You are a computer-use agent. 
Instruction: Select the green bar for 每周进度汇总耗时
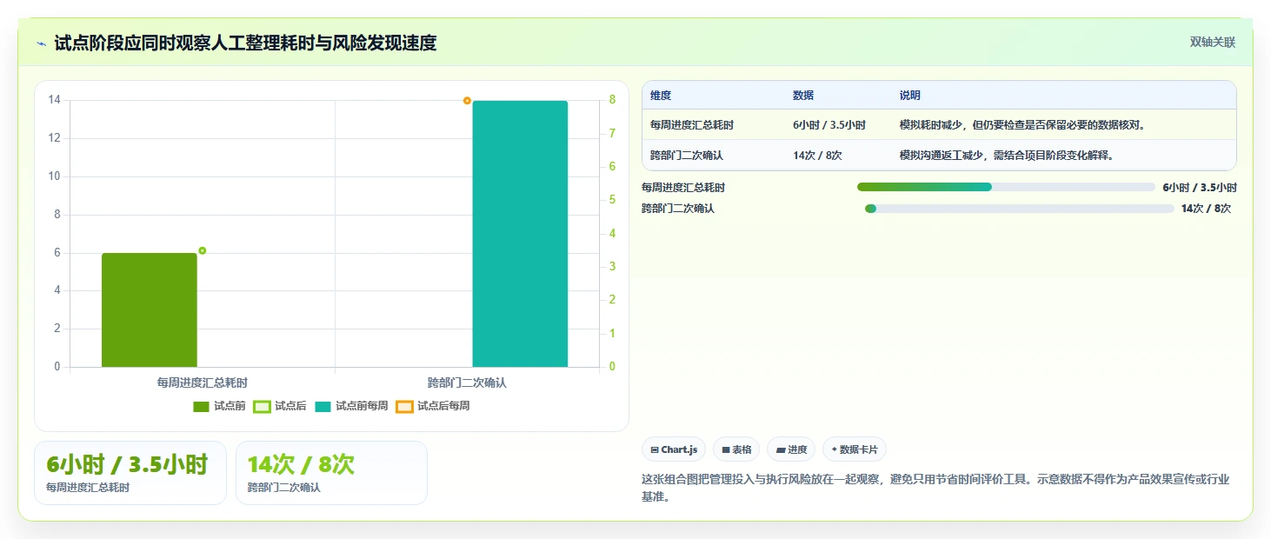[x=150, y=309]
